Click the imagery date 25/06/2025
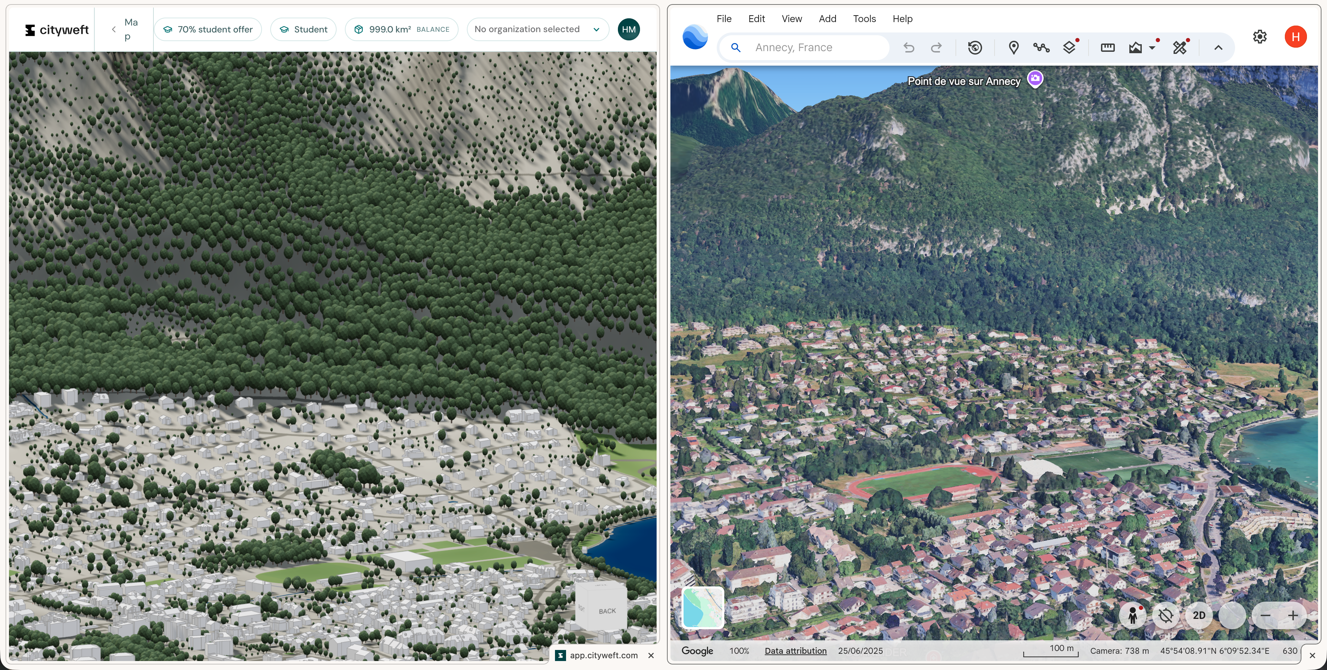Viewport: 1327px width, 670px height. [x=860, y=651]
